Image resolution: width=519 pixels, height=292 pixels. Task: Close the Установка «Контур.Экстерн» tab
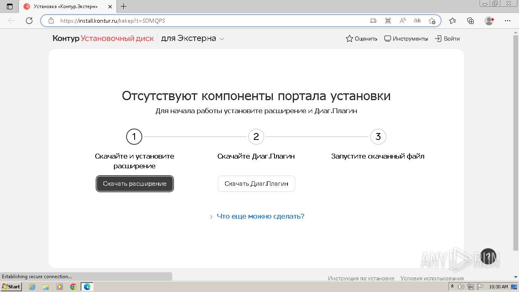(x=110, y=6)
